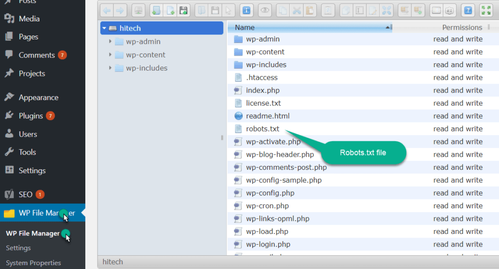Click the View mode toggle icon
This screenshot has width=499, height=269.
(436, 11)
